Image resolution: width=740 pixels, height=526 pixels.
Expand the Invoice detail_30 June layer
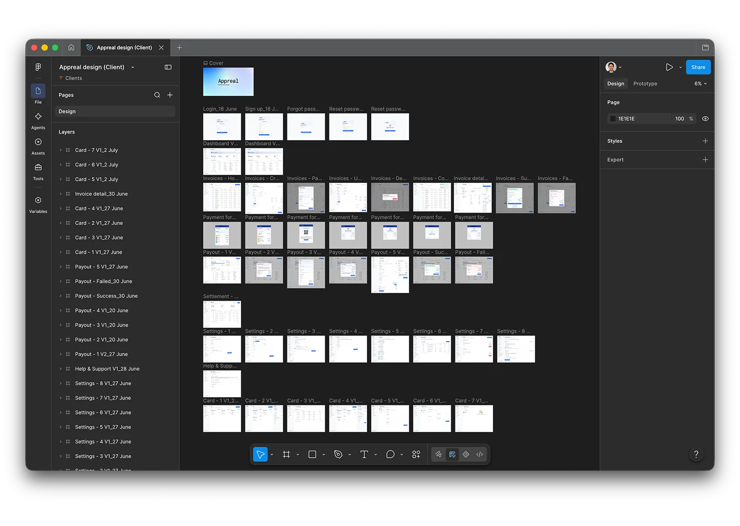(x=61, y=194)
